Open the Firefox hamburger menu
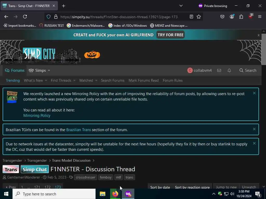The width and height of the screenshot is (266, 199). 260,17
